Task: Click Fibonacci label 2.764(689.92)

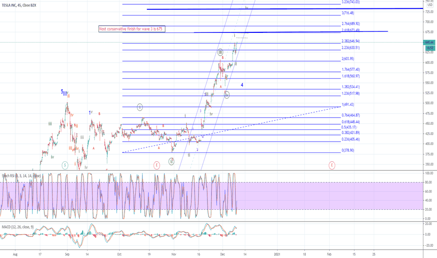Action: [x=351, y=24]
